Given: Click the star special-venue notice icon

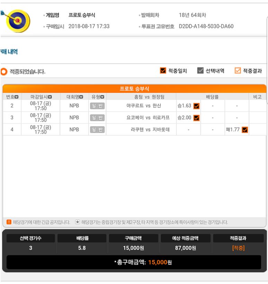Looking at the screenshot, I should click(x=78, y=222).
